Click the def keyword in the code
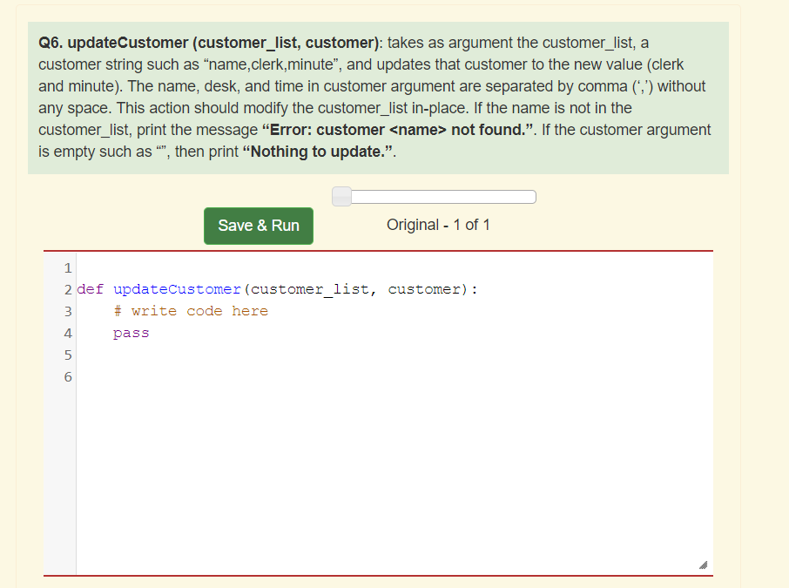 (90, 288)
